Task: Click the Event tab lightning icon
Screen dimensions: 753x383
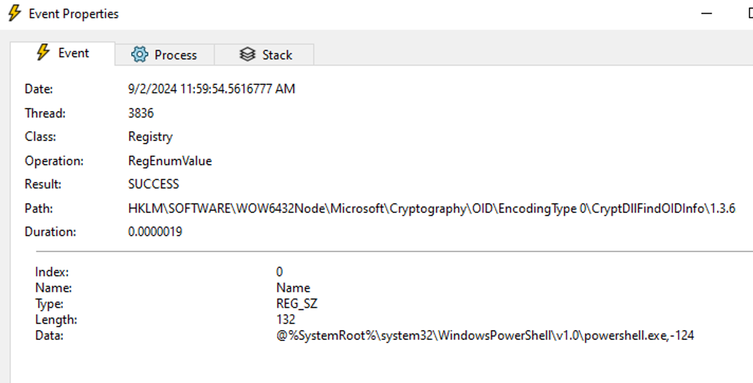Action: [x=43, y=52]
